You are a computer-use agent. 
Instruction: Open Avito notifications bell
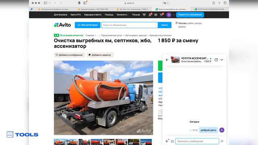pos(150,15)
